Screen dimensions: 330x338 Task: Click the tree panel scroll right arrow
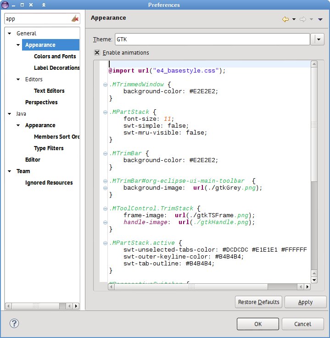76,306
